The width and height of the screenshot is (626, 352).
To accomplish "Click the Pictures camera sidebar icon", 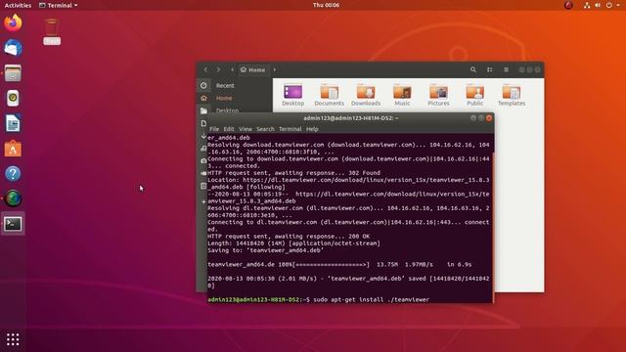I will pos(203,160).
